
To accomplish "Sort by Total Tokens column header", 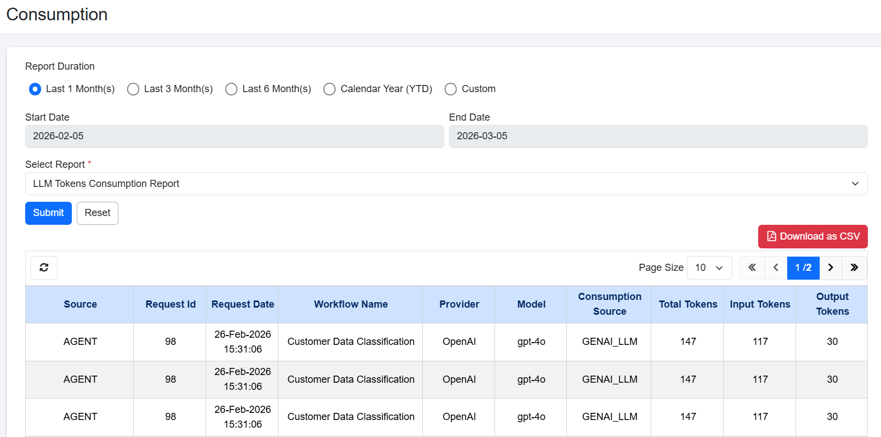I will pyautogui.click(x=687, y=304).
